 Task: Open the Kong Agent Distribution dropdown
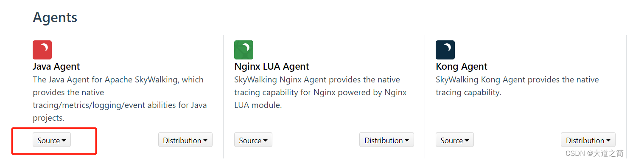click(x=588, y=140)
